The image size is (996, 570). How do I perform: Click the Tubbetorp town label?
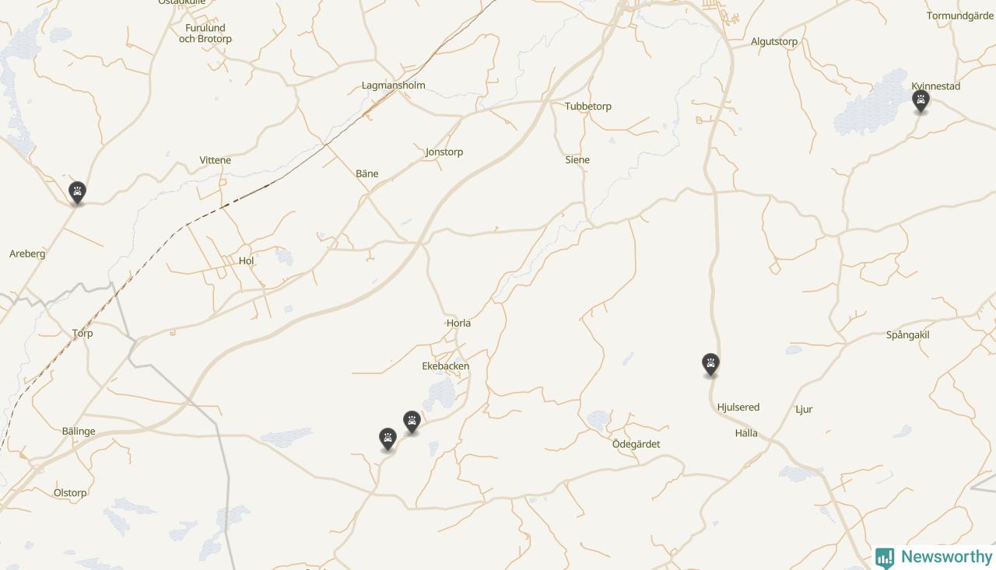588,107
